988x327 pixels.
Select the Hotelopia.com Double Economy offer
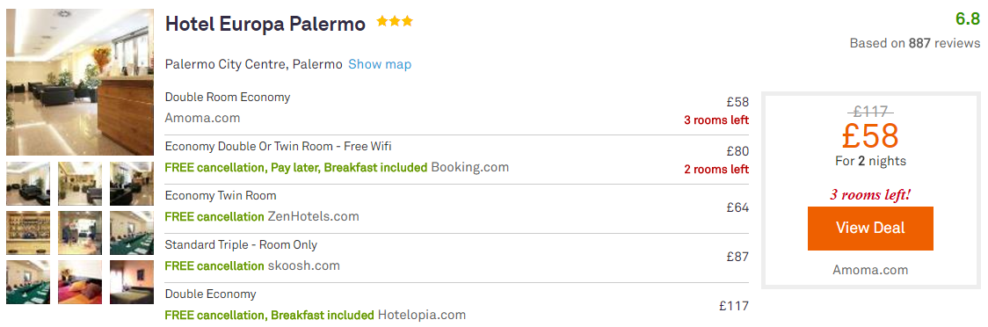[x=457, y=305]
